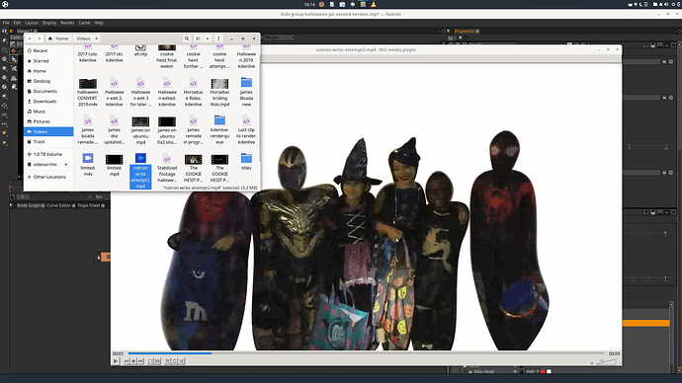Open the Natron Help menu
The height and width of the screenshot is (383, 682).
point(99,23)
